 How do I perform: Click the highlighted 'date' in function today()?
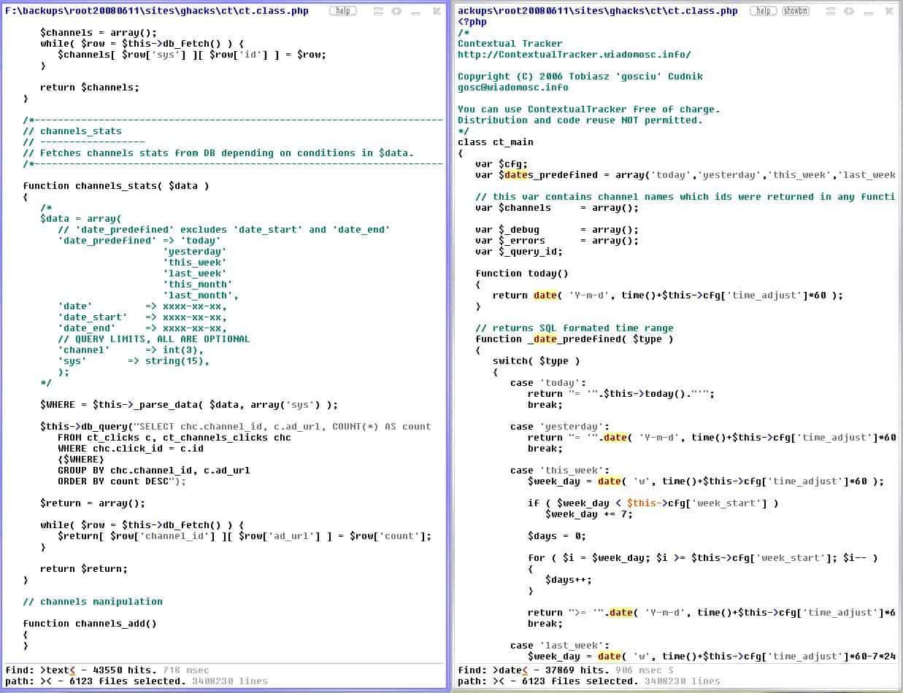[x=545, y=295]
